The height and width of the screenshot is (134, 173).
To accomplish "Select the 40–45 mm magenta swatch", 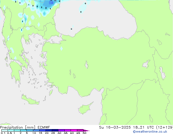I will click(74, 130).
